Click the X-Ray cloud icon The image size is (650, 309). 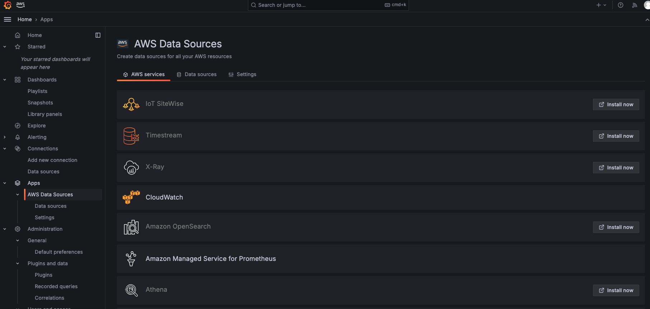[x=131, y=168]
